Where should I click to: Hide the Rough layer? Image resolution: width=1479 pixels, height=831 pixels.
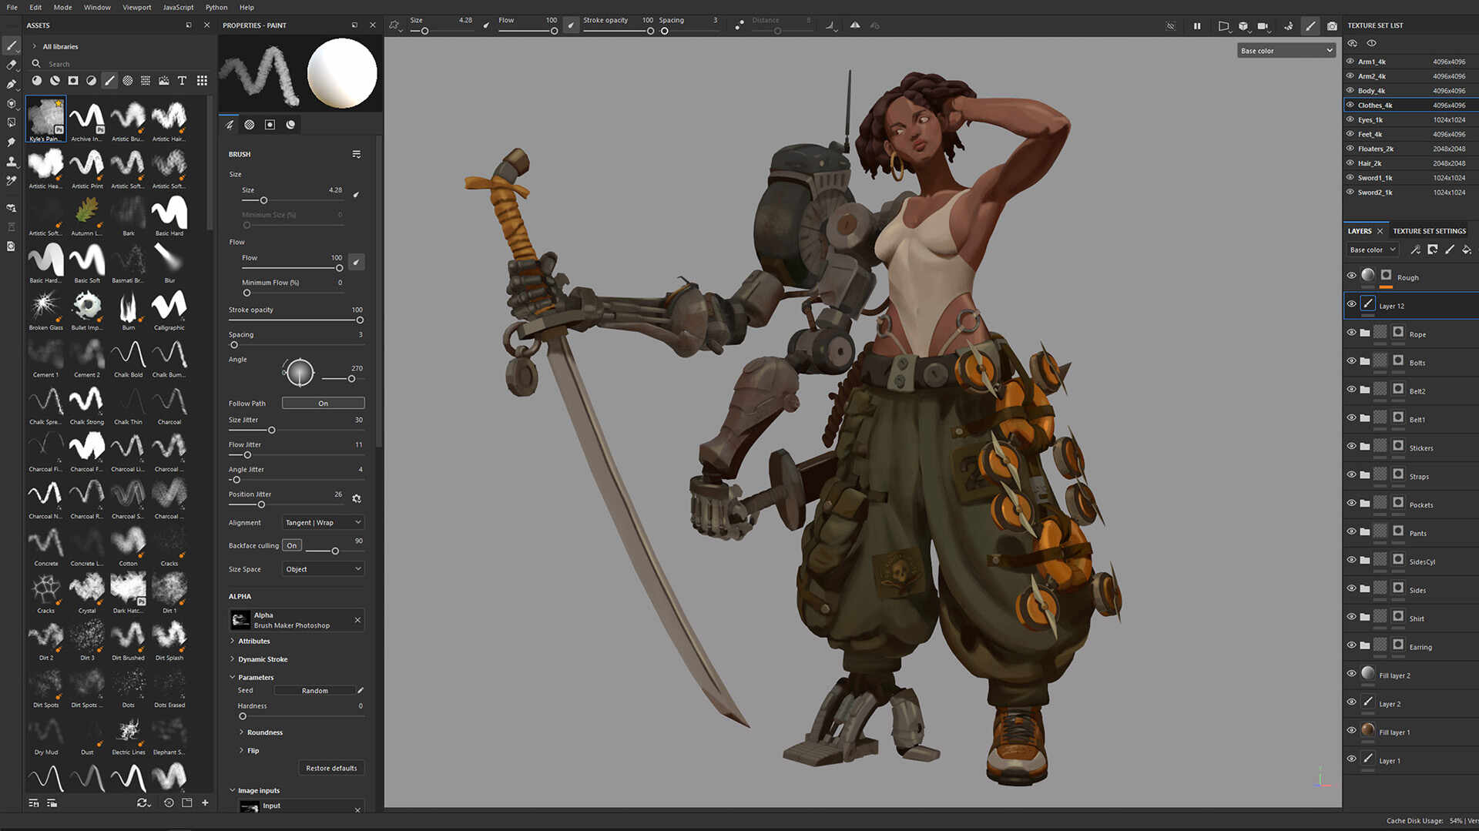(x=1351, y=275)
